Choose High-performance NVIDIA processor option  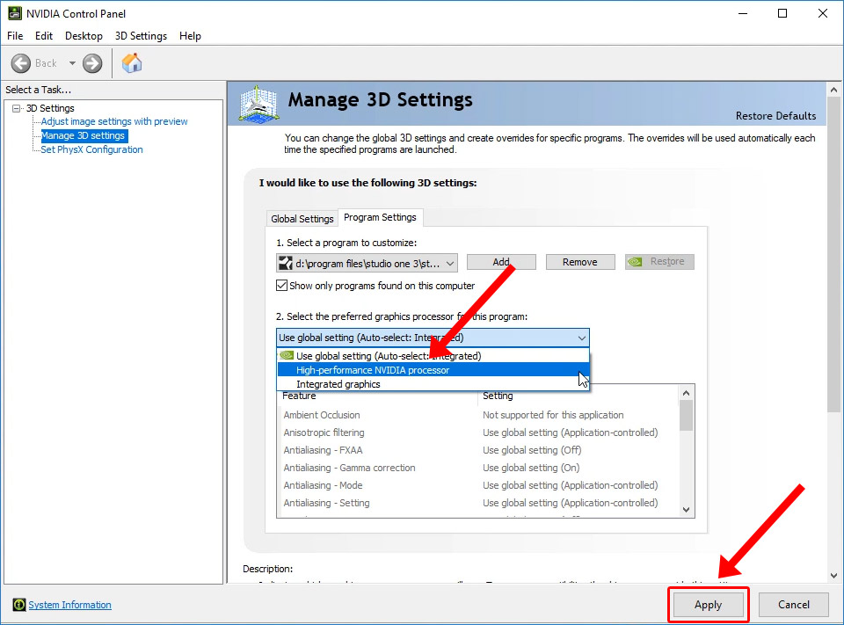(433, 370)
